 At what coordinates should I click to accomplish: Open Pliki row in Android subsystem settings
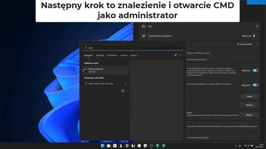point(199,26)
